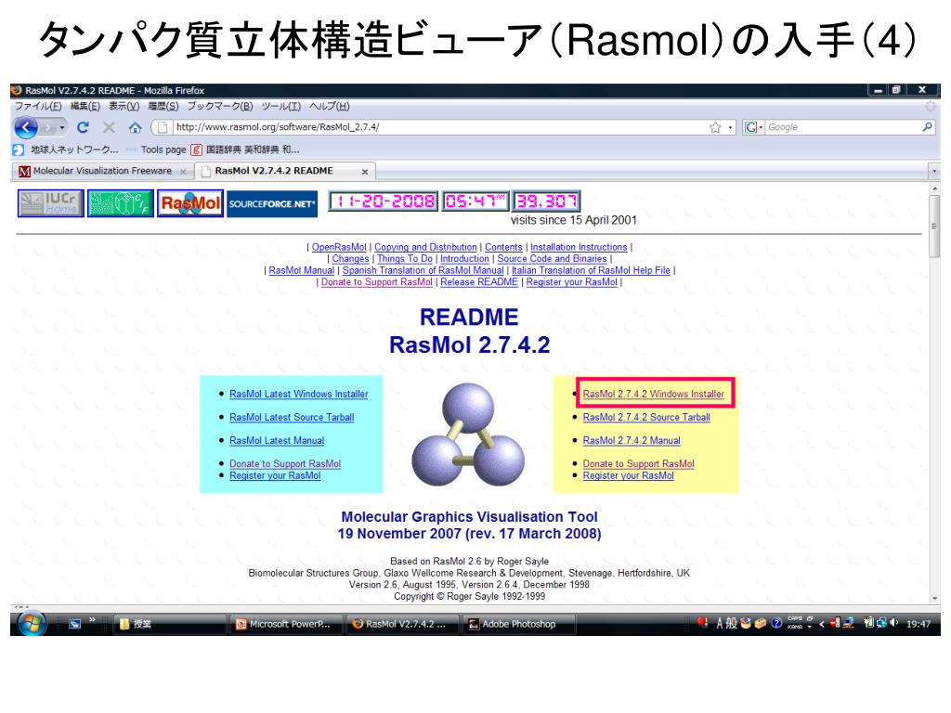Open the Tools page bookmark
The width and height of the screenshot is (951, 713).
(x=156, y=149)
